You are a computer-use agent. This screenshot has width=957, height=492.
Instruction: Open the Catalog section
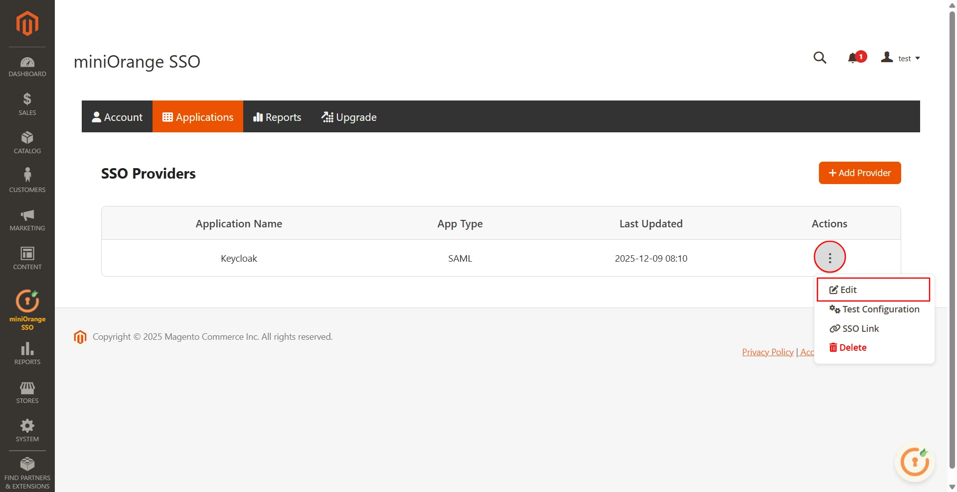[27, 142]
